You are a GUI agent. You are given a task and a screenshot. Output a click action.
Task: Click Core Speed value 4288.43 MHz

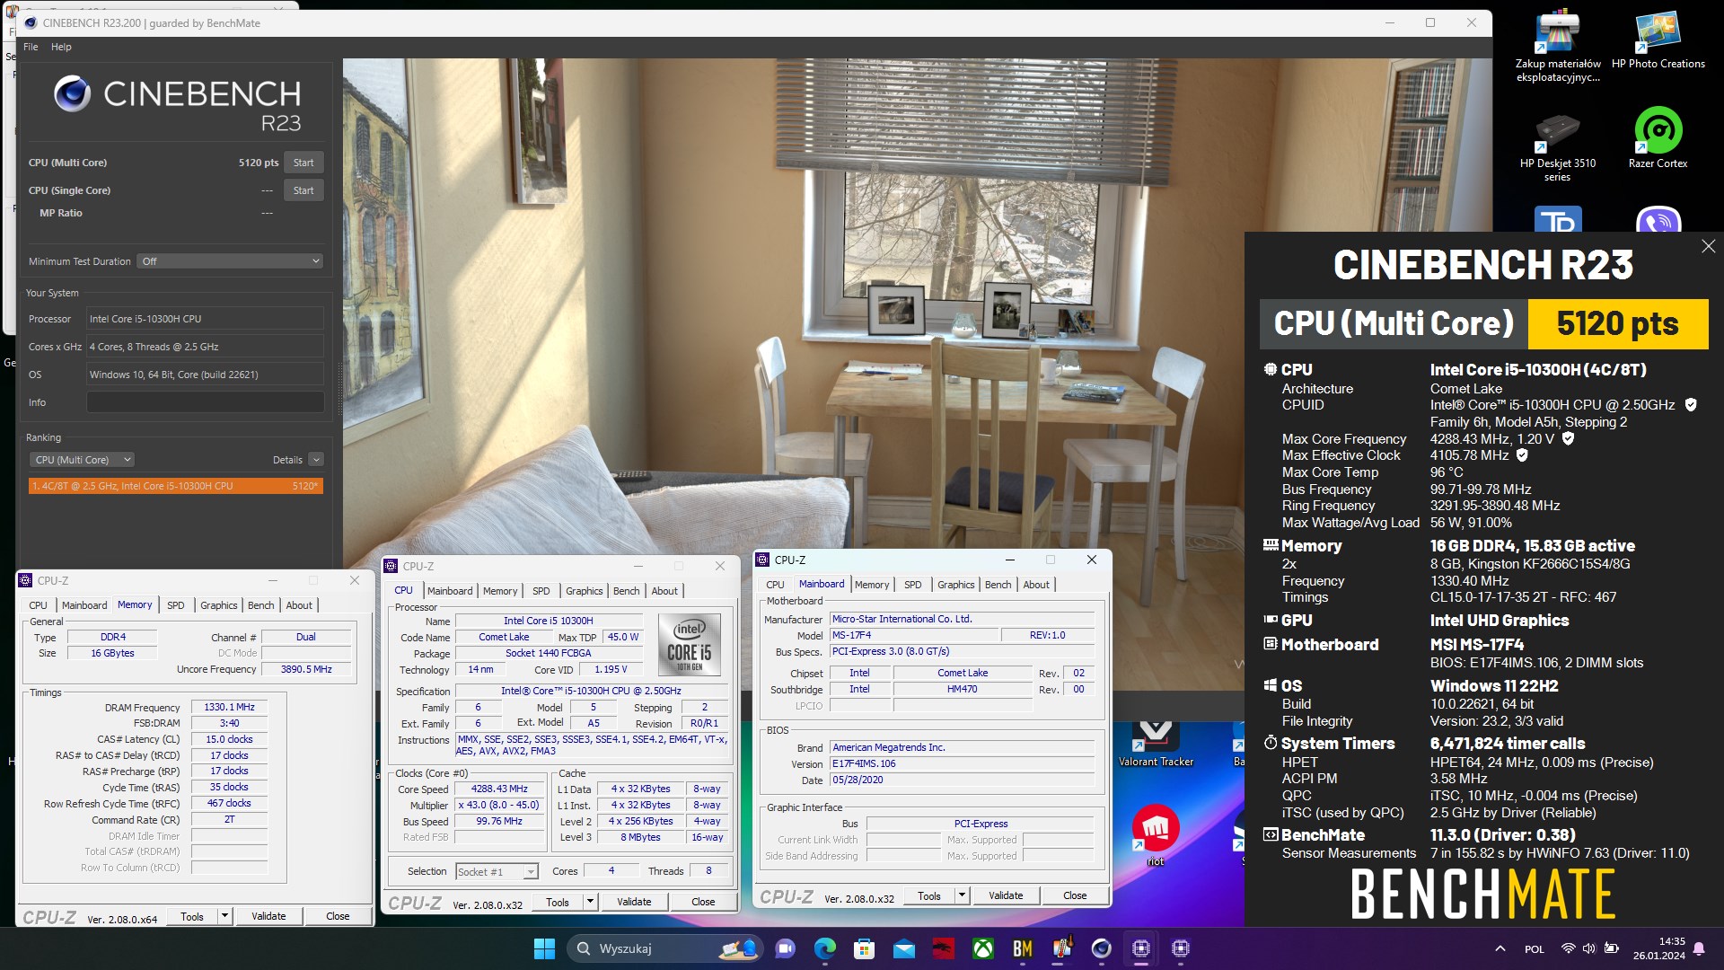[499, 789]
